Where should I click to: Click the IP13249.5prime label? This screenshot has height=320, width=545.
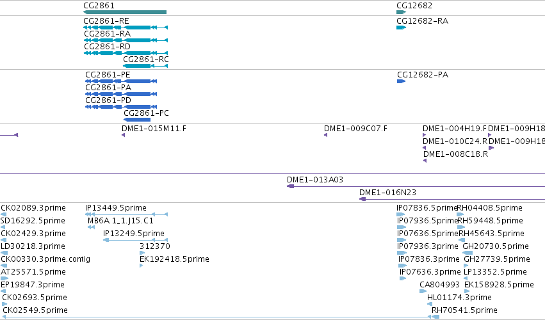point(134,234)
